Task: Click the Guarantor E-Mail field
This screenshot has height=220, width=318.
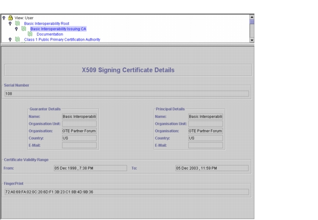Action: point(79,145)
